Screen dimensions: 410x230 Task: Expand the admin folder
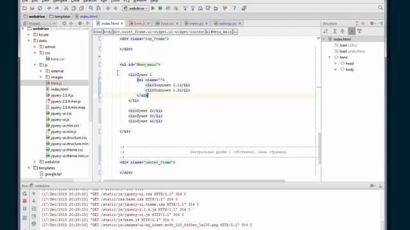(35, 47)
